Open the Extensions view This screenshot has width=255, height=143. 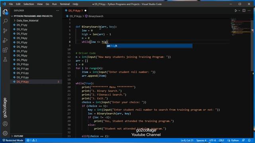5,50
